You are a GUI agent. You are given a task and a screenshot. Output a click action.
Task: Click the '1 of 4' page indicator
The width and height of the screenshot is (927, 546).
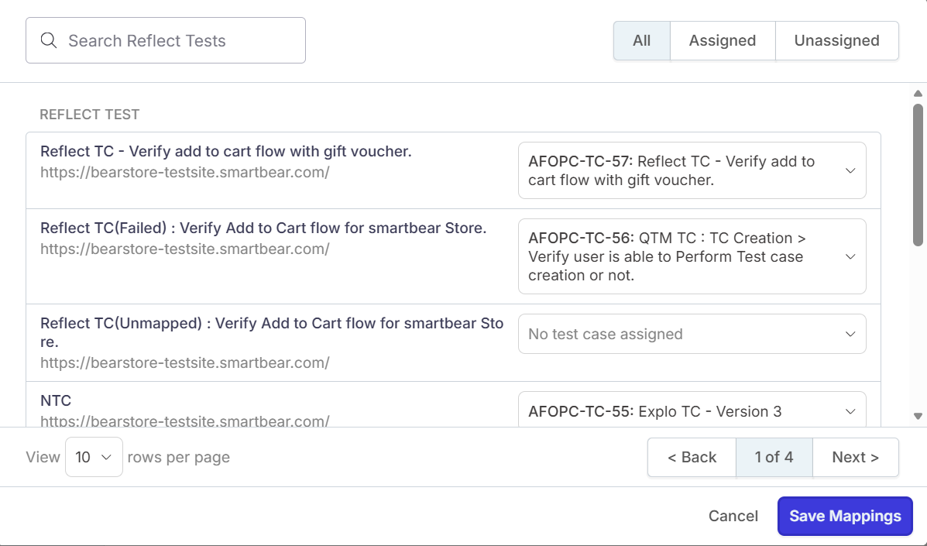tap(774, 457)
